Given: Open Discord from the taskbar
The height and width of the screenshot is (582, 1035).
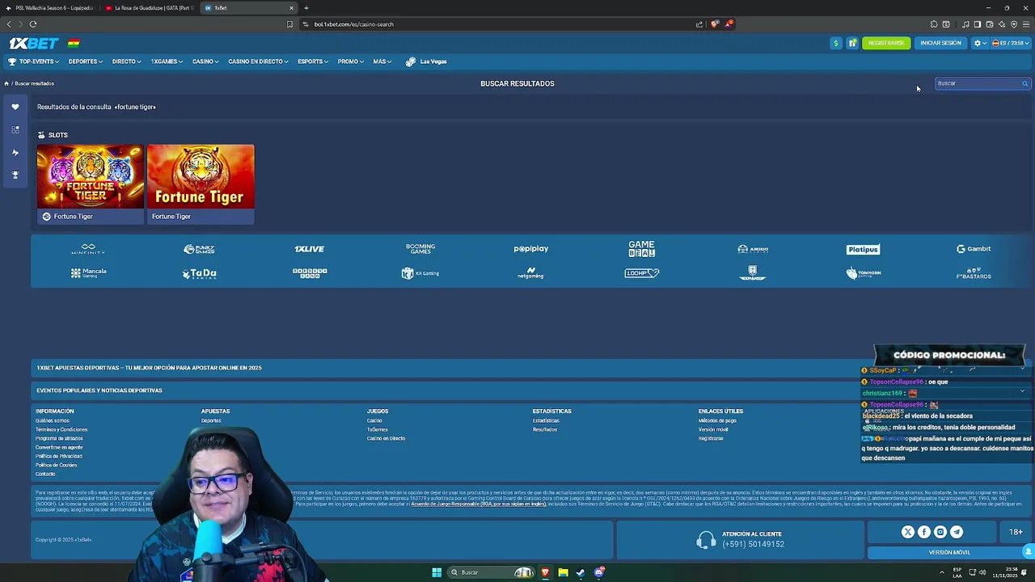Looking at the screenshot, I should [x=599, y=572].
